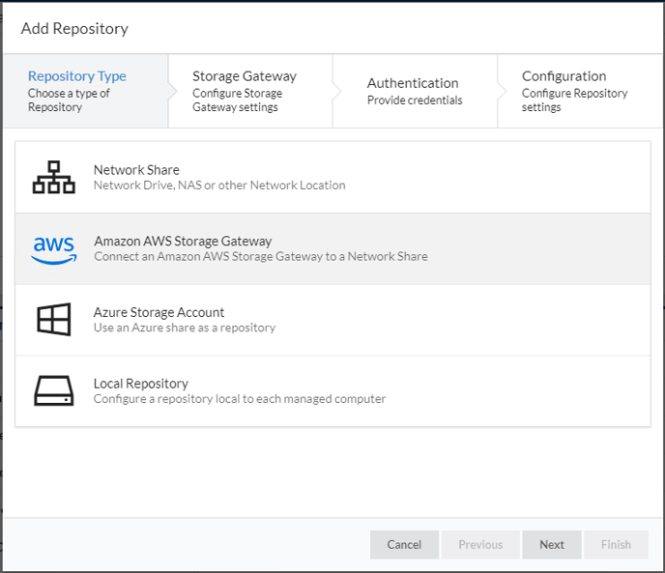
Task: Select the Network Share title text
Action: click(x=136, y=170)
